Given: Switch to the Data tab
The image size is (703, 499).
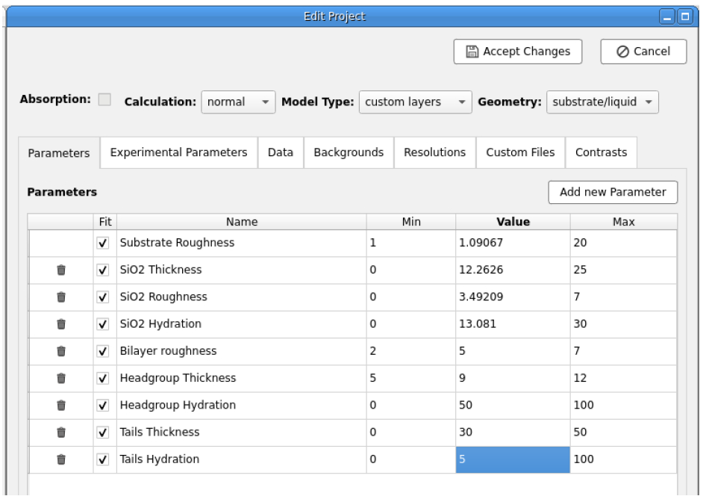Looking at the screenshot, I should click(x=280, y=152).
